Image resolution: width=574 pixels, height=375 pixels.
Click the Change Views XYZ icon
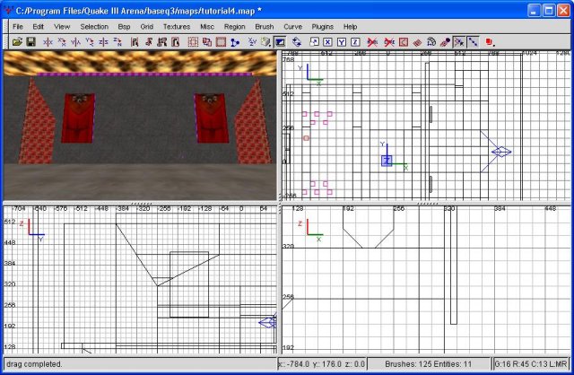[x=252, y=42]
